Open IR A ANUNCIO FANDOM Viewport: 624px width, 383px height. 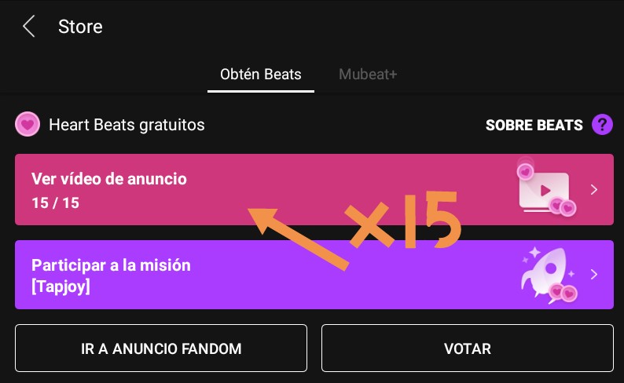point(161,348)
